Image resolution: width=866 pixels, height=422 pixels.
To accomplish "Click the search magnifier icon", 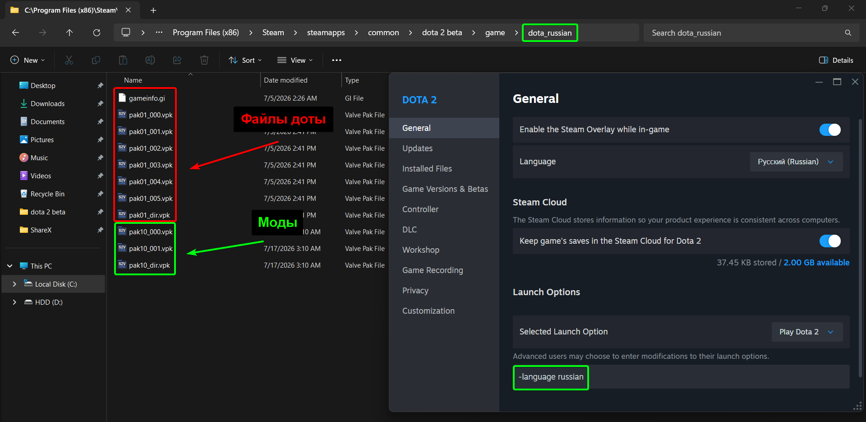I will [x=848, y=32].
